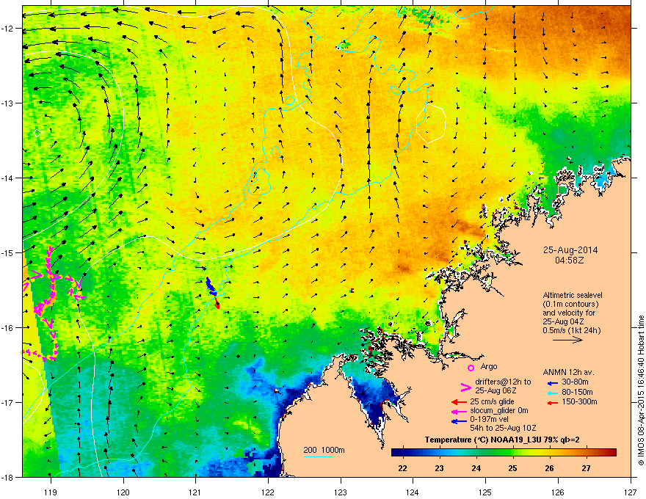Click the latitude axis label -14
Screen dimensions: 646x499
[7, 178]
